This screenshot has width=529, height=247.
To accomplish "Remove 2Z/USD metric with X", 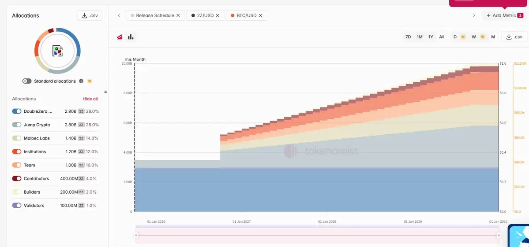I will 218,15.
